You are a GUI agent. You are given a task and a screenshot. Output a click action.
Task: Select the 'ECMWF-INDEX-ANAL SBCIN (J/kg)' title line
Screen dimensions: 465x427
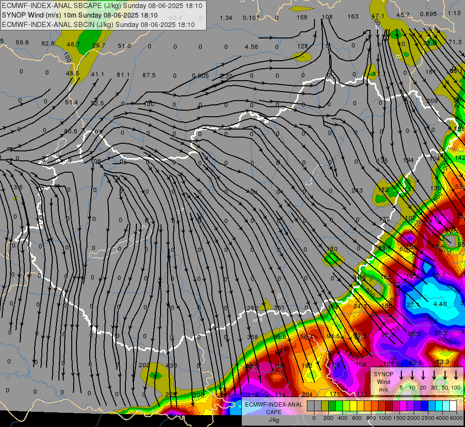[98, 25]
